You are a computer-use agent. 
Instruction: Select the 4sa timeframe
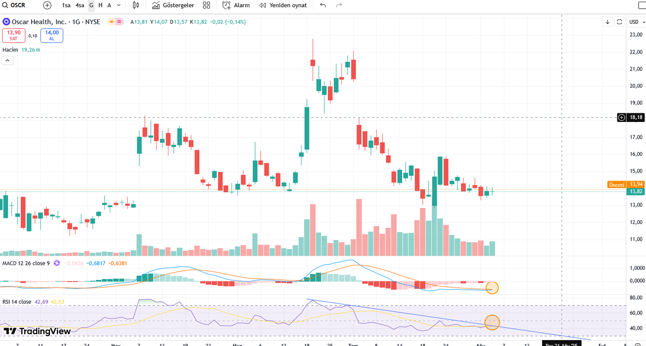click(x=80, y=5)
